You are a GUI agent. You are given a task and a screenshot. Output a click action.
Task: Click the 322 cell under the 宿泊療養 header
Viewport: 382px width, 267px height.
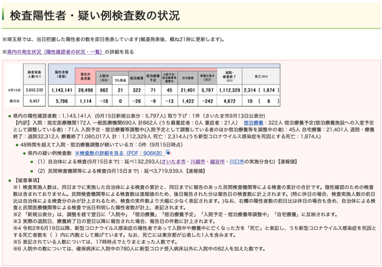click(137, 90)
